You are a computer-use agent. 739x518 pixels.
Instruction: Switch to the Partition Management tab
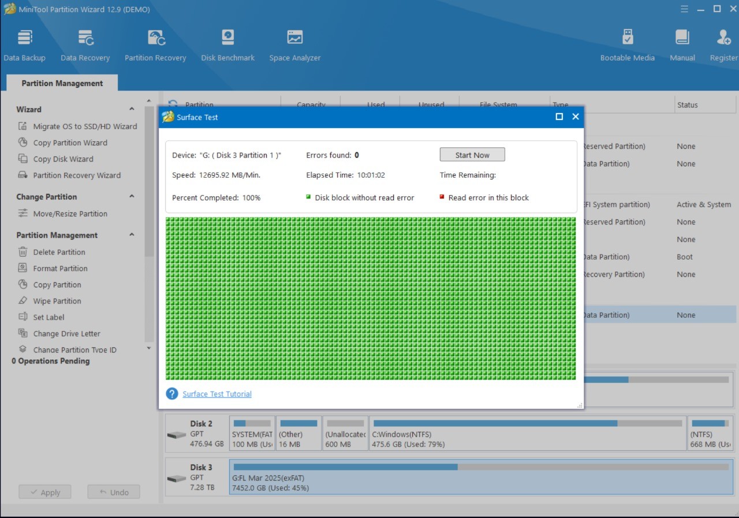[x=62, y=83]
